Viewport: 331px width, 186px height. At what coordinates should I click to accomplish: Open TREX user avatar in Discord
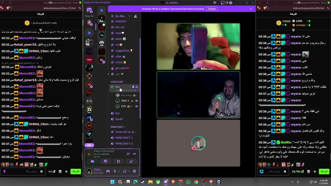(89, 171)
